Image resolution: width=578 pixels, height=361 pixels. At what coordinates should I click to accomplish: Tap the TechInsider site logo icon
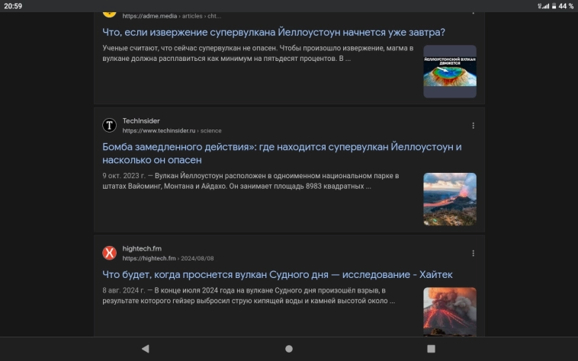click(110, 125)
